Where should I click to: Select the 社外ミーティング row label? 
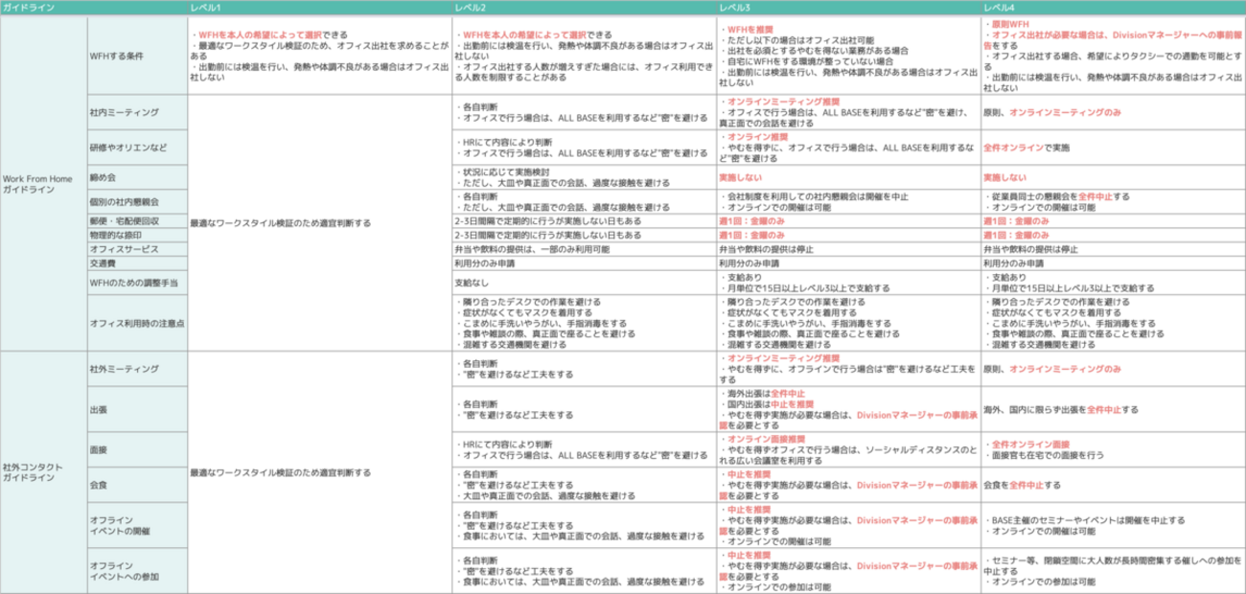click(136, 369)
